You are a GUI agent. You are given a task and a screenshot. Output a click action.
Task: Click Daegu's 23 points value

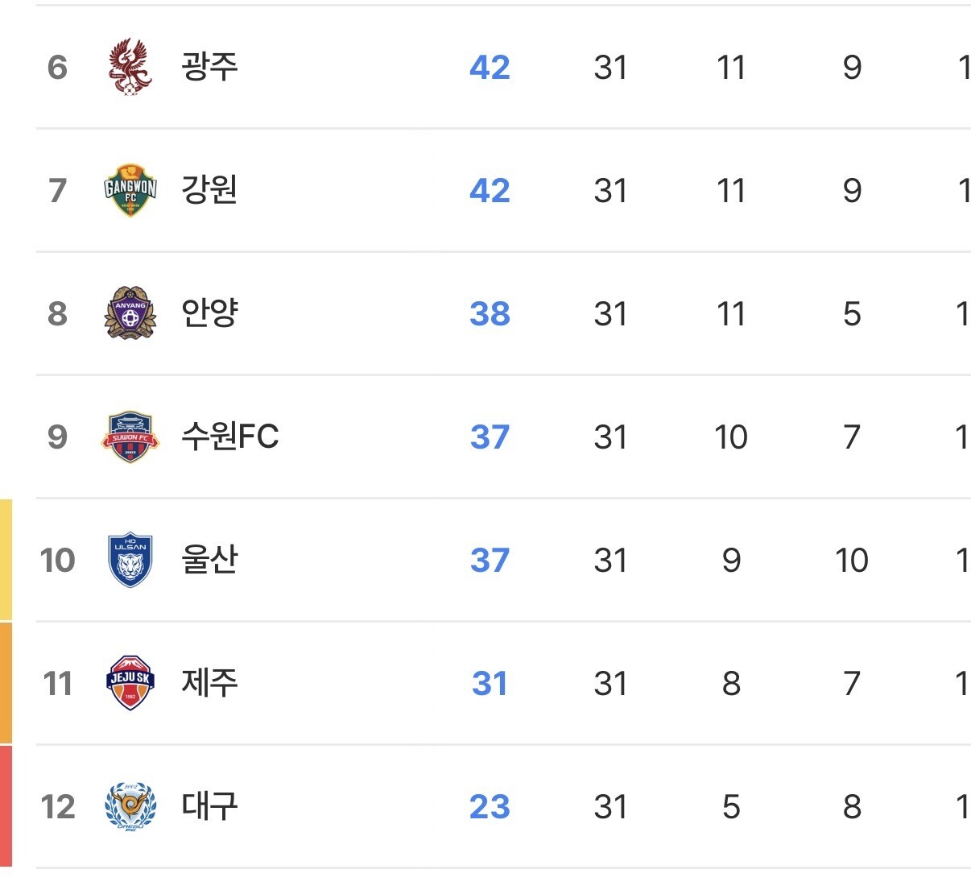point(490,806)
